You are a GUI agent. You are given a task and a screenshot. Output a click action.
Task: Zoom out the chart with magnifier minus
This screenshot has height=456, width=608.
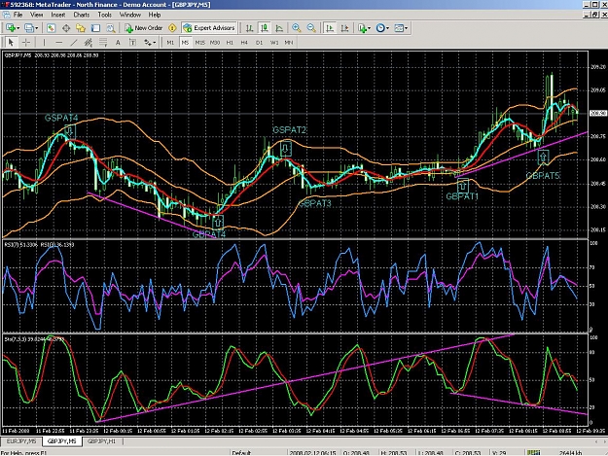(x=311, y=28)
